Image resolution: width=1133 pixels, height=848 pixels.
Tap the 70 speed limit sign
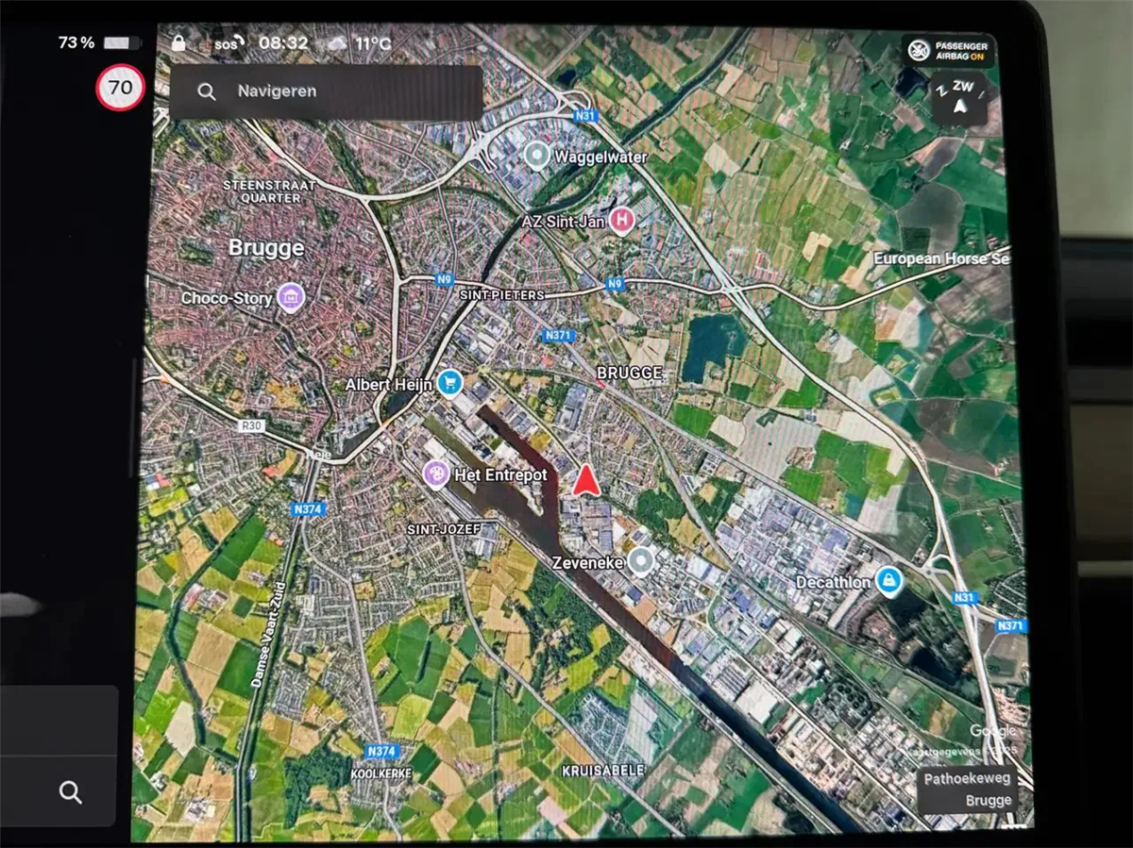120,89
